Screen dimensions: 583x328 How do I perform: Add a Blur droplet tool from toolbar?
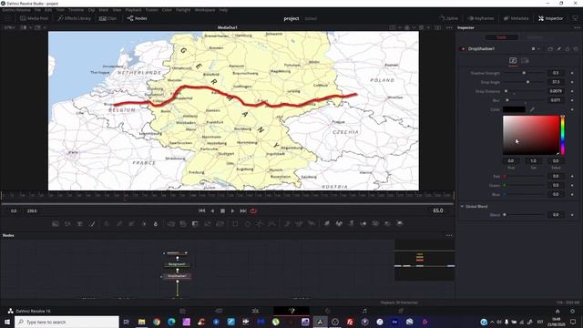(156, 224)
